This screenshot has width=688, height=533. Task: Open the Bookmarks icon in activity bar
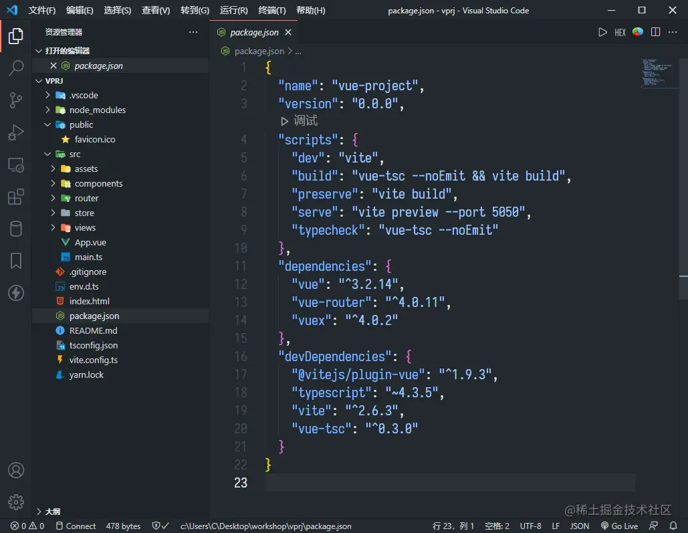pyautogui.click(x=16, y=261)
